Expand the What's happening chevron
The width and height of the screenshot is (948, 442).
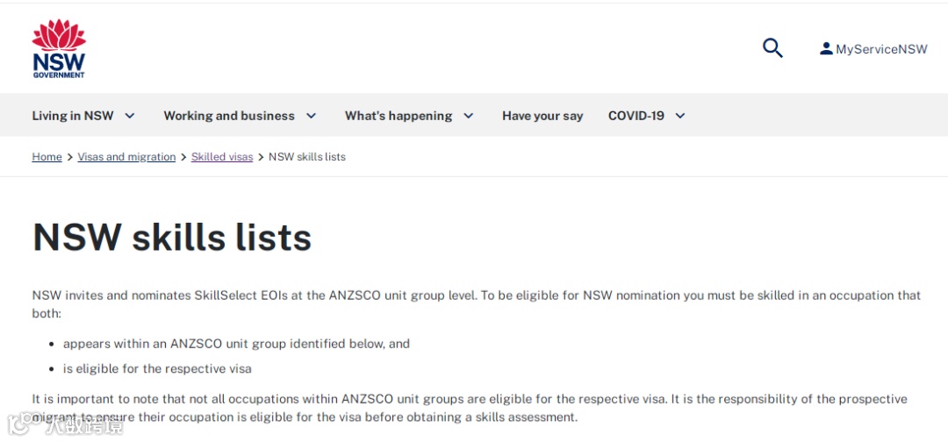click(x=469, y=116)
